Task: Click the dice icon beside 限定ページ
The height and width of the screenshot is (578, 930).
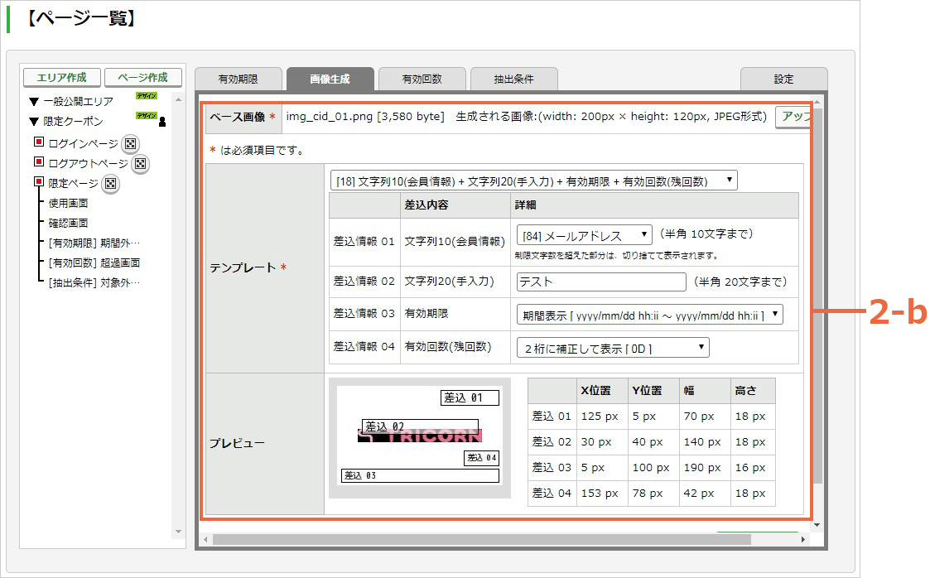Action: point(110,184)
